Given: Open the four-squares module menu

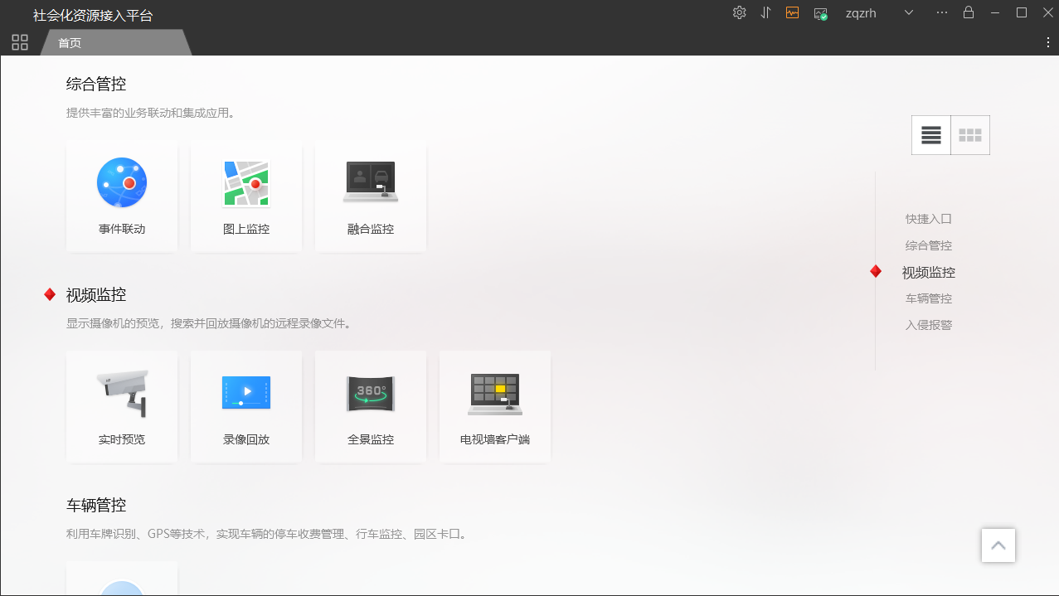Looking at the screenshot, I should tap(20, 42).
